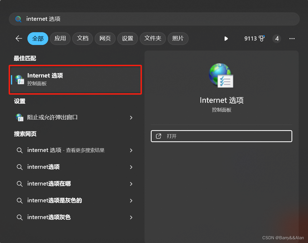Click magnifier icon beside 'internet选项是灰色的'
Screen dimensions: 308x243
pos(19,201)
